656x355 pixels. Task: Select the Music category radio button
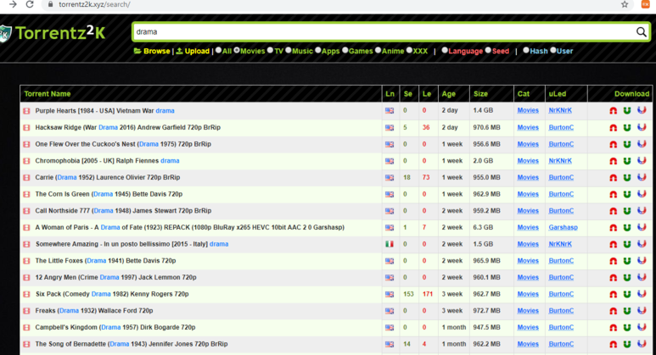pos(289,51)
